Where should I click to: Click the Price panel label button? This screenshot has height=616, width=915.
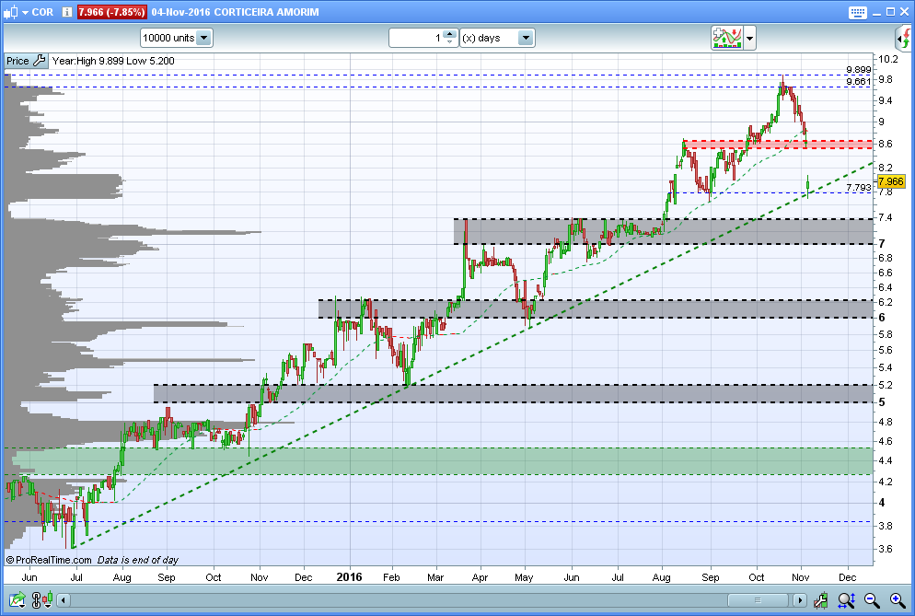coord(17,61)
